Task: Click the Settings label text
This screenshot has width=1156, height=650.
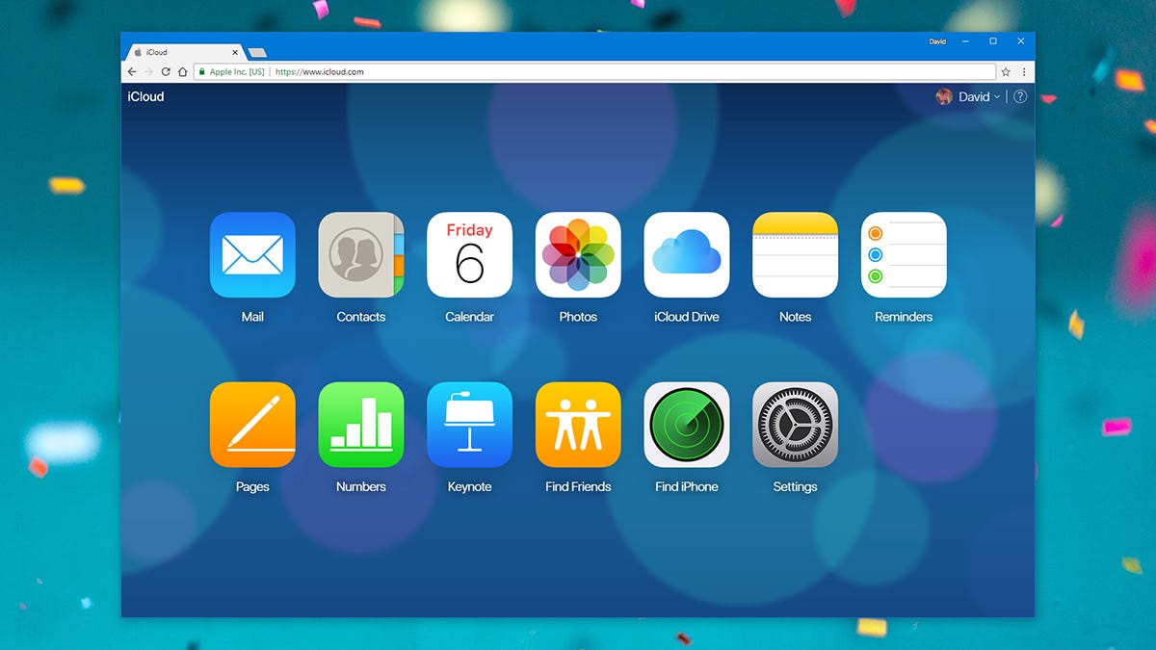Action: pyautogui.click(x=795, y=487)
